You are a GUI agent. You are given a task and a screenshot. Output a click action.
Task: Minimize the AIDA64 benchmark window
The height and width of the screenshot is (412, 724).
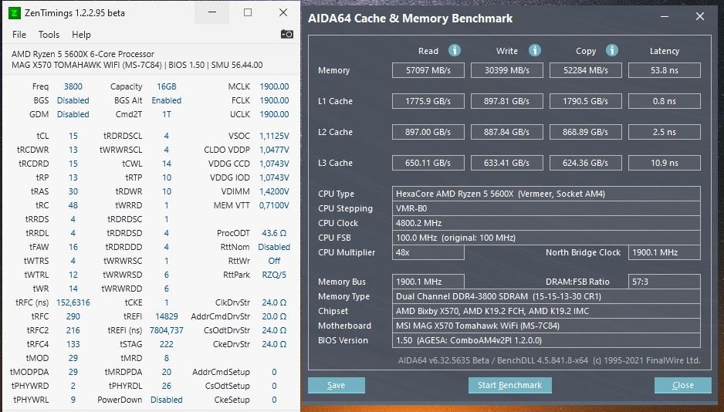click(x=665, y=17)
